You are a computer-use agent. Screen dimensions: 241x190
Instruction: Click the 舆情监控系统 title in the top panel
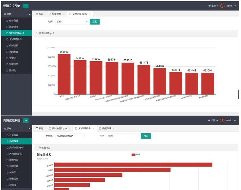(12, 6)
